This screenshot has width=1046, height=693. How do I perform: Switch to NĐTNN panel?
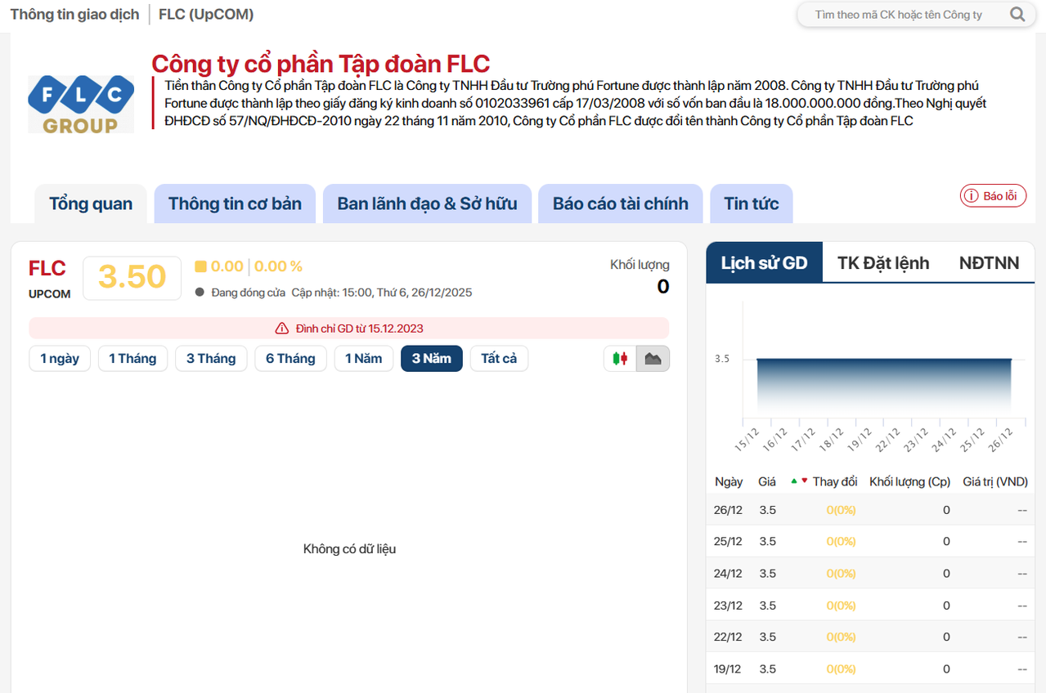[x=989, y=262]
